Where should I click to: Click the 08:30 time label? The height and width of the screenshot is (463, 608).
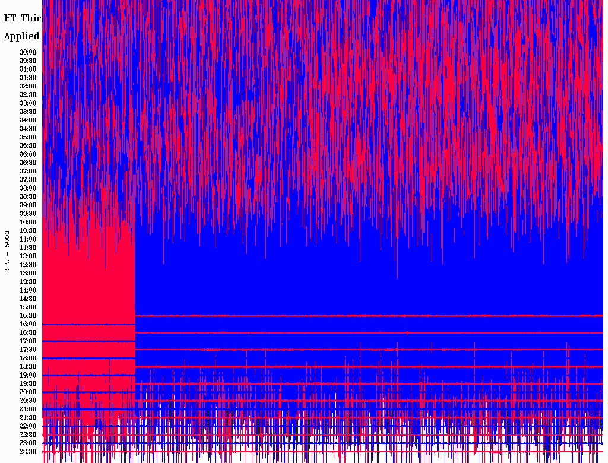pos(28,196)
